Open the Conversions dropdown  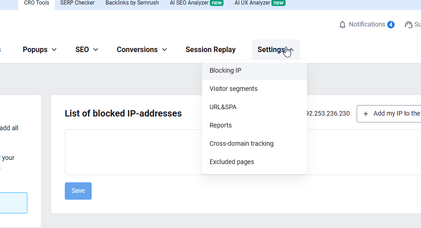[x=142, y=50]
